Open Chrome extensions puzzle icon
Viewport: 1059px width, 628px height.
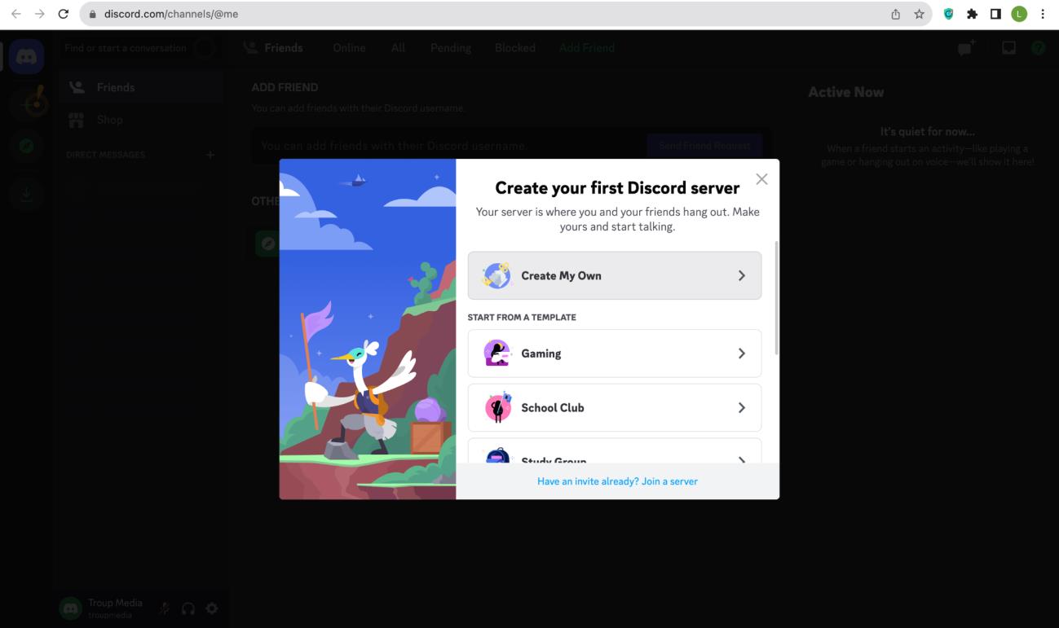pyautogui.click(x=972, y=14)
